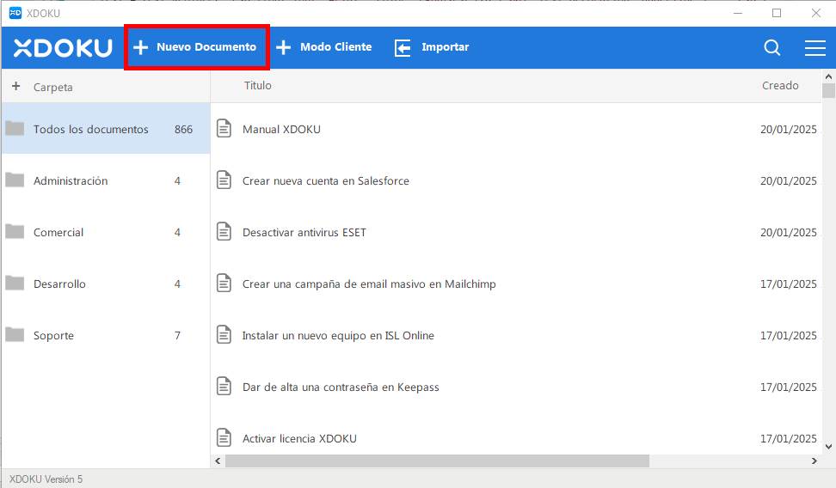
Task: Click the Importar button
Action: point(432,47)
